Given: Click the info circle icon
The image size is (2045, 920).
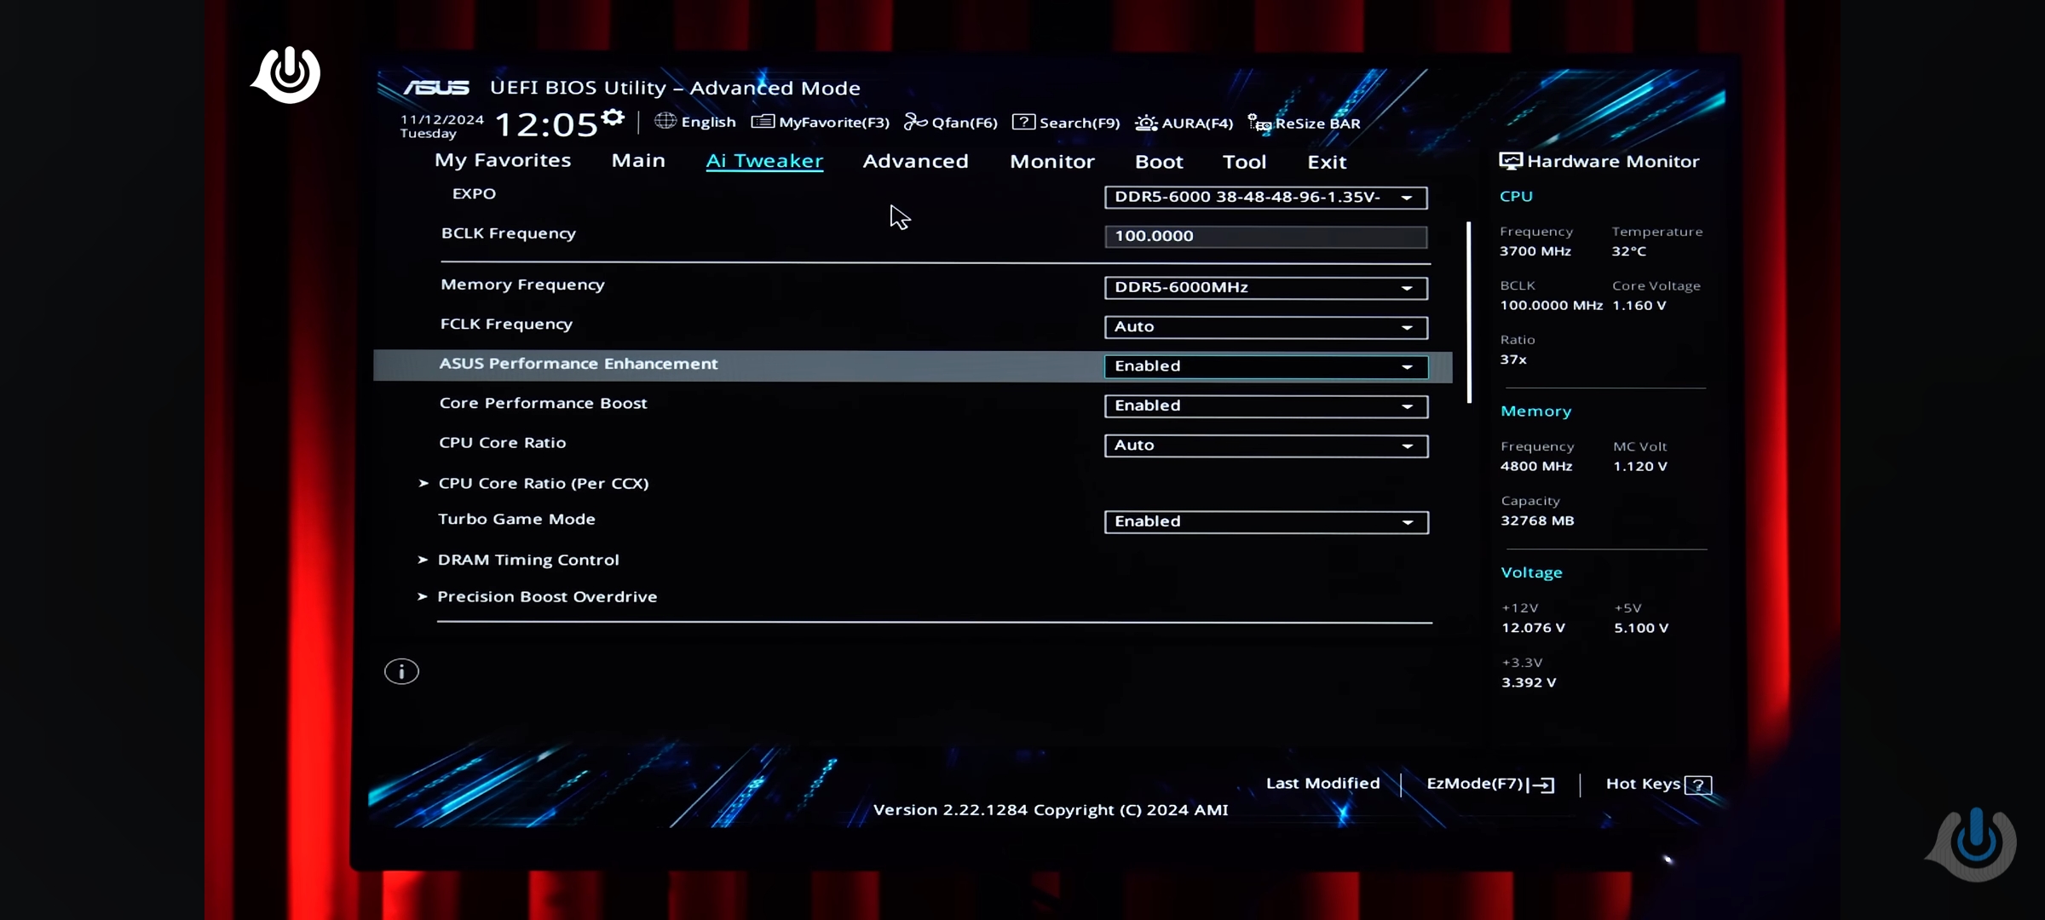Looking at the screenshot, I should click(401, 671).
